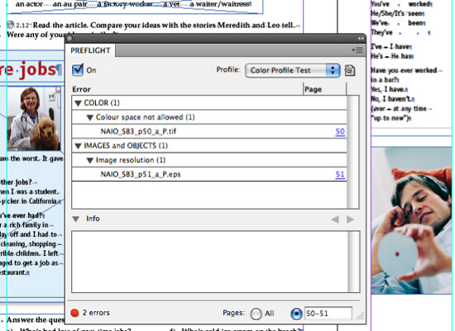This screenshot has height=331, width=455.
Task: Collapse the Preflight panel with double arrows
Action: [361, 39]
